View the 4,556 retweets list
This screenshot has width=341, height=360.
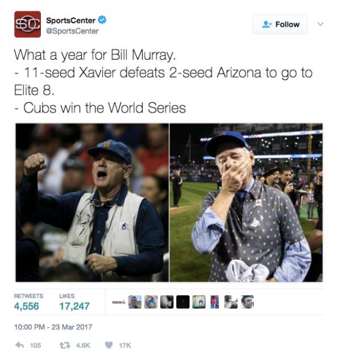[28, 301]
